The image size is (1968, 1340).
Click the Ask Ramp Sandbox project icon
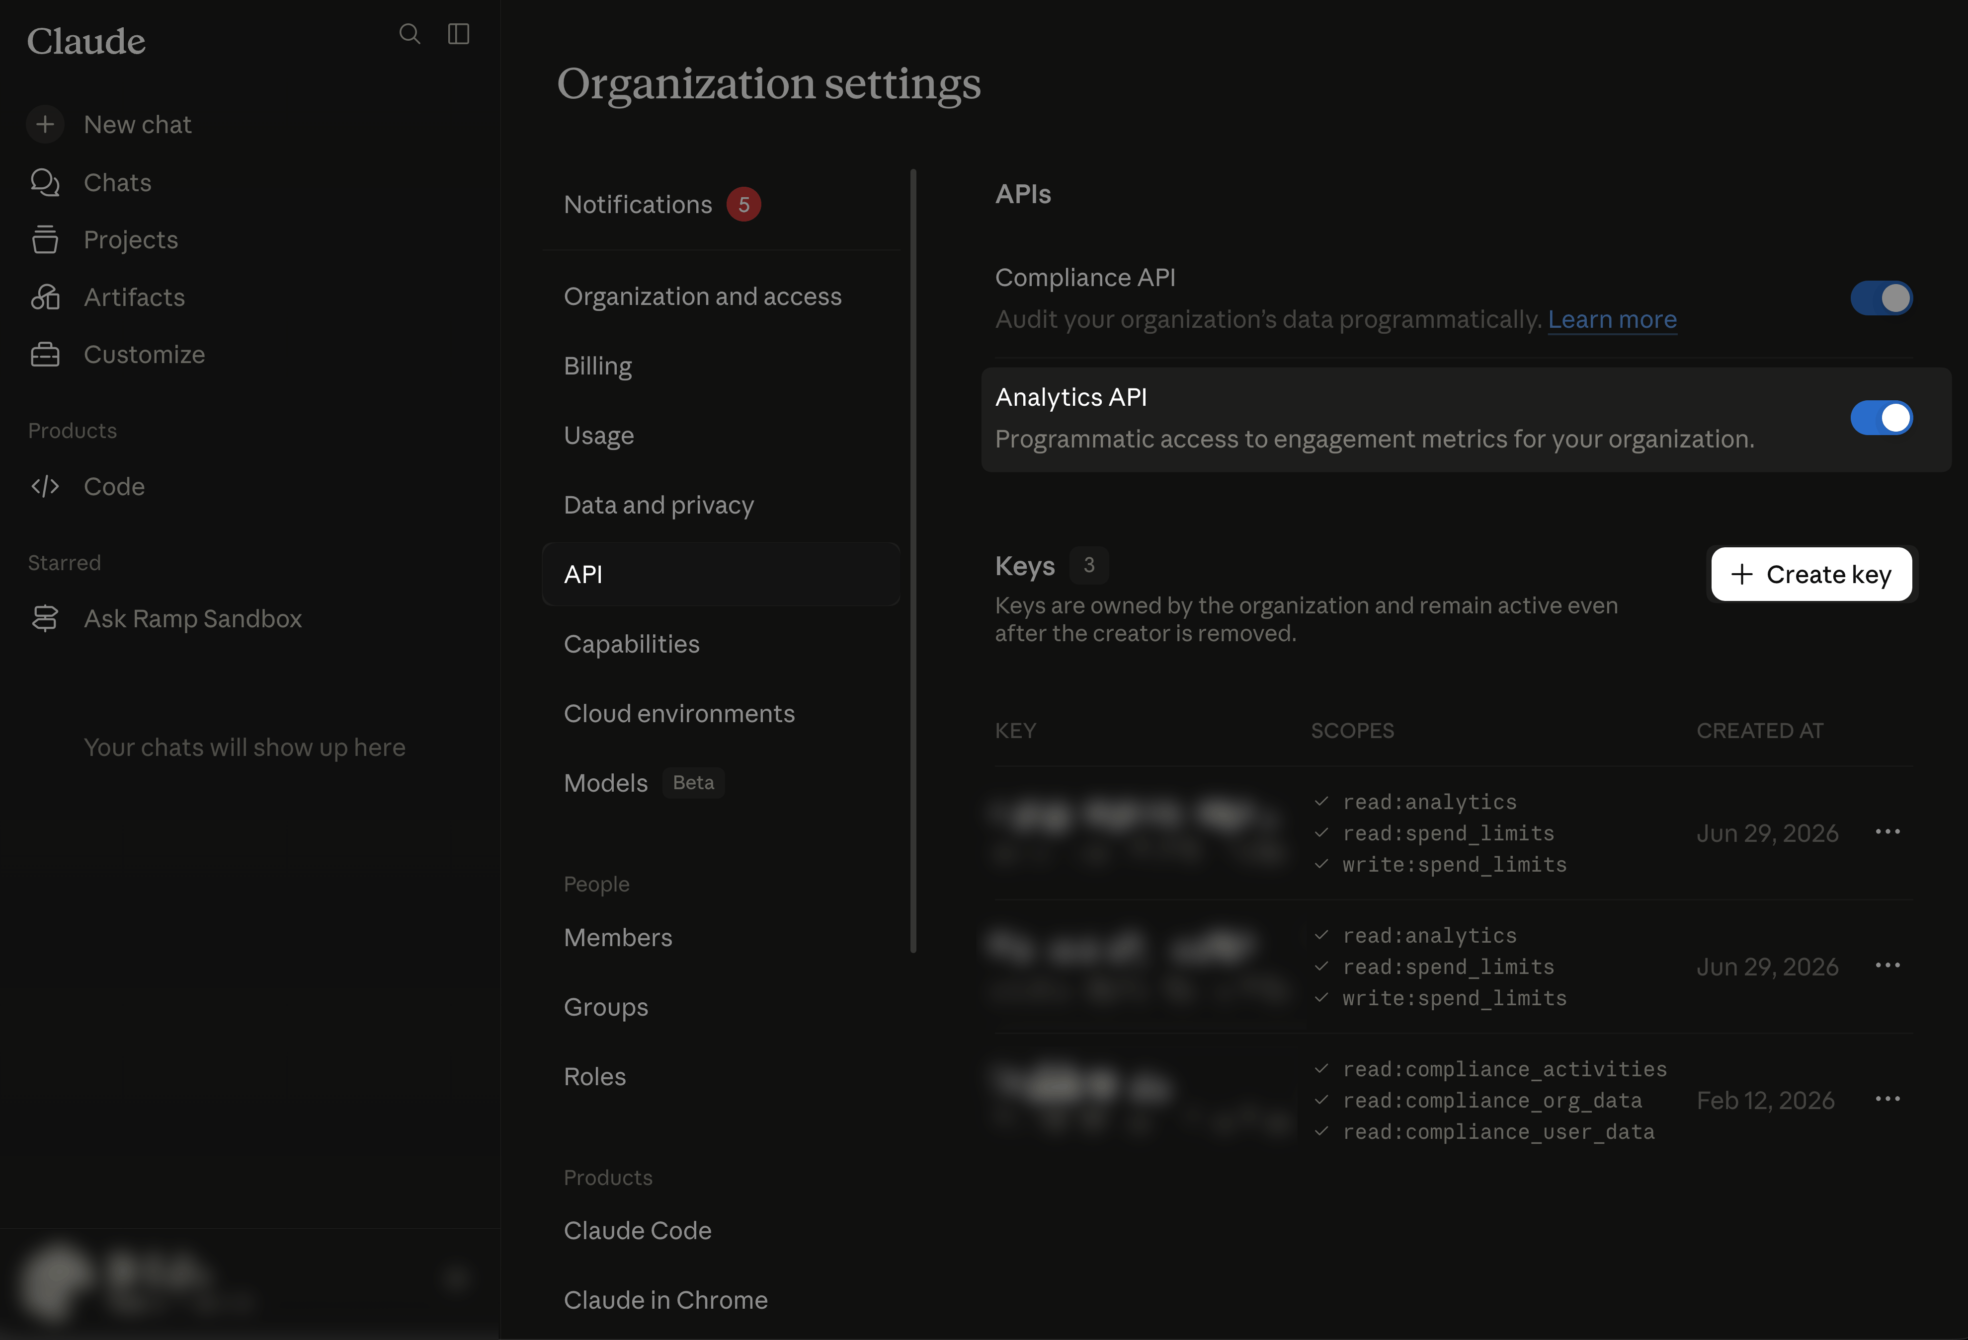[45, 619]
